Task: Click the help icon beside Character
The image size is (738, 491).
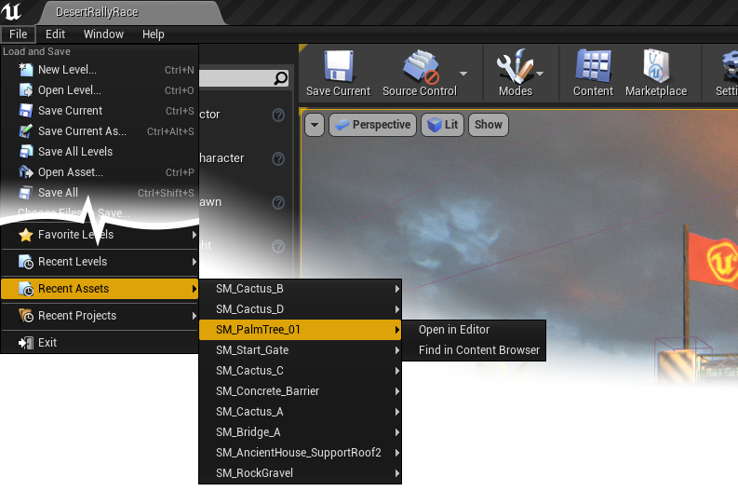Action: pyautogui.click(x=277, y=159)
